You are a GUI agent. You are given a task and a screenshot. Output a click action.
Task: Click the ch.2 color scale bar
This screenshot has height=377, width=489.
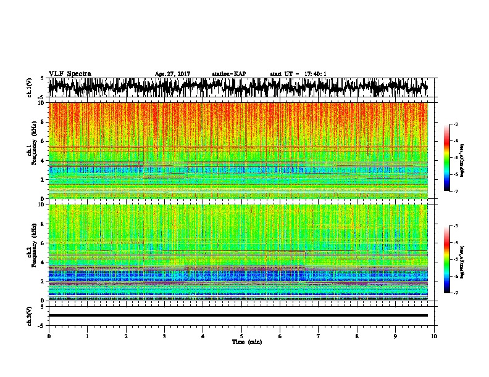click(x=446, y=259)
